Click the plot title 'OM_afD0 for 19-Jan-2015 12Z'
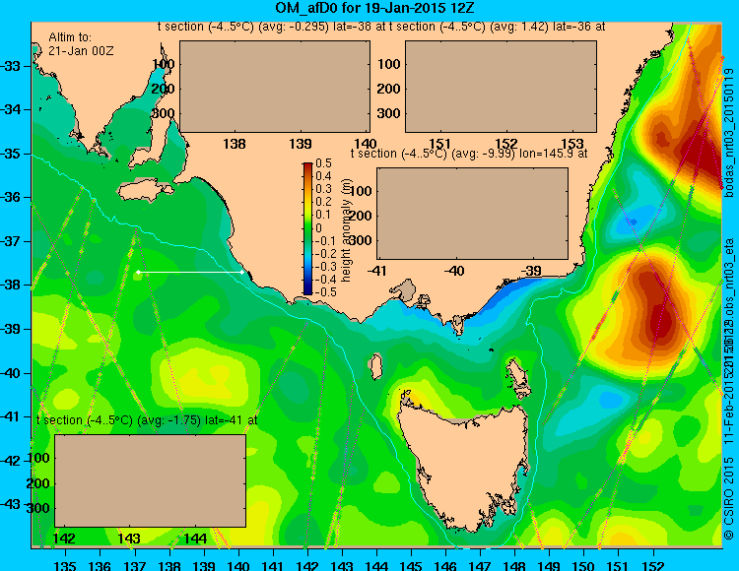739x571 pixels. tap(375, 8)
